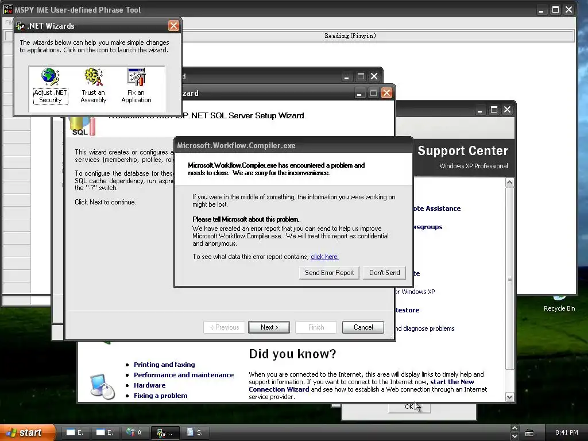Click the taskbar scroll up arrow
The image size is (588, 441).
tap(514, 428)
